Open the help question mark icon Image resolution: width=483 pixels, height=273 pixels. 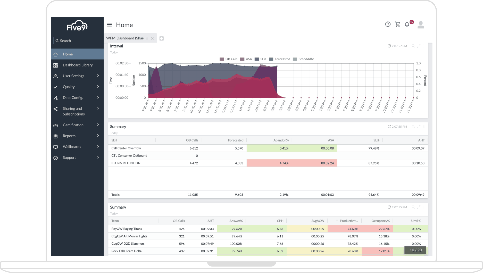(x=388, y=24)
